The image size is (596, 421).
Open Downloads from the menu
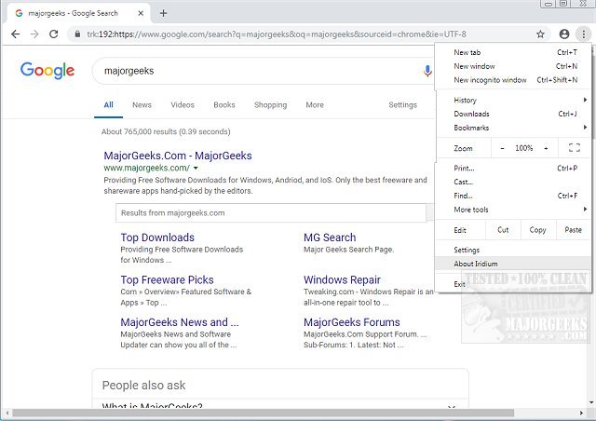(x=513, y=114)
